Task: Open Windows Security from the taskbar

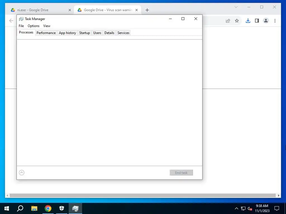Action: pyautogui.click(x=62, y=208)
